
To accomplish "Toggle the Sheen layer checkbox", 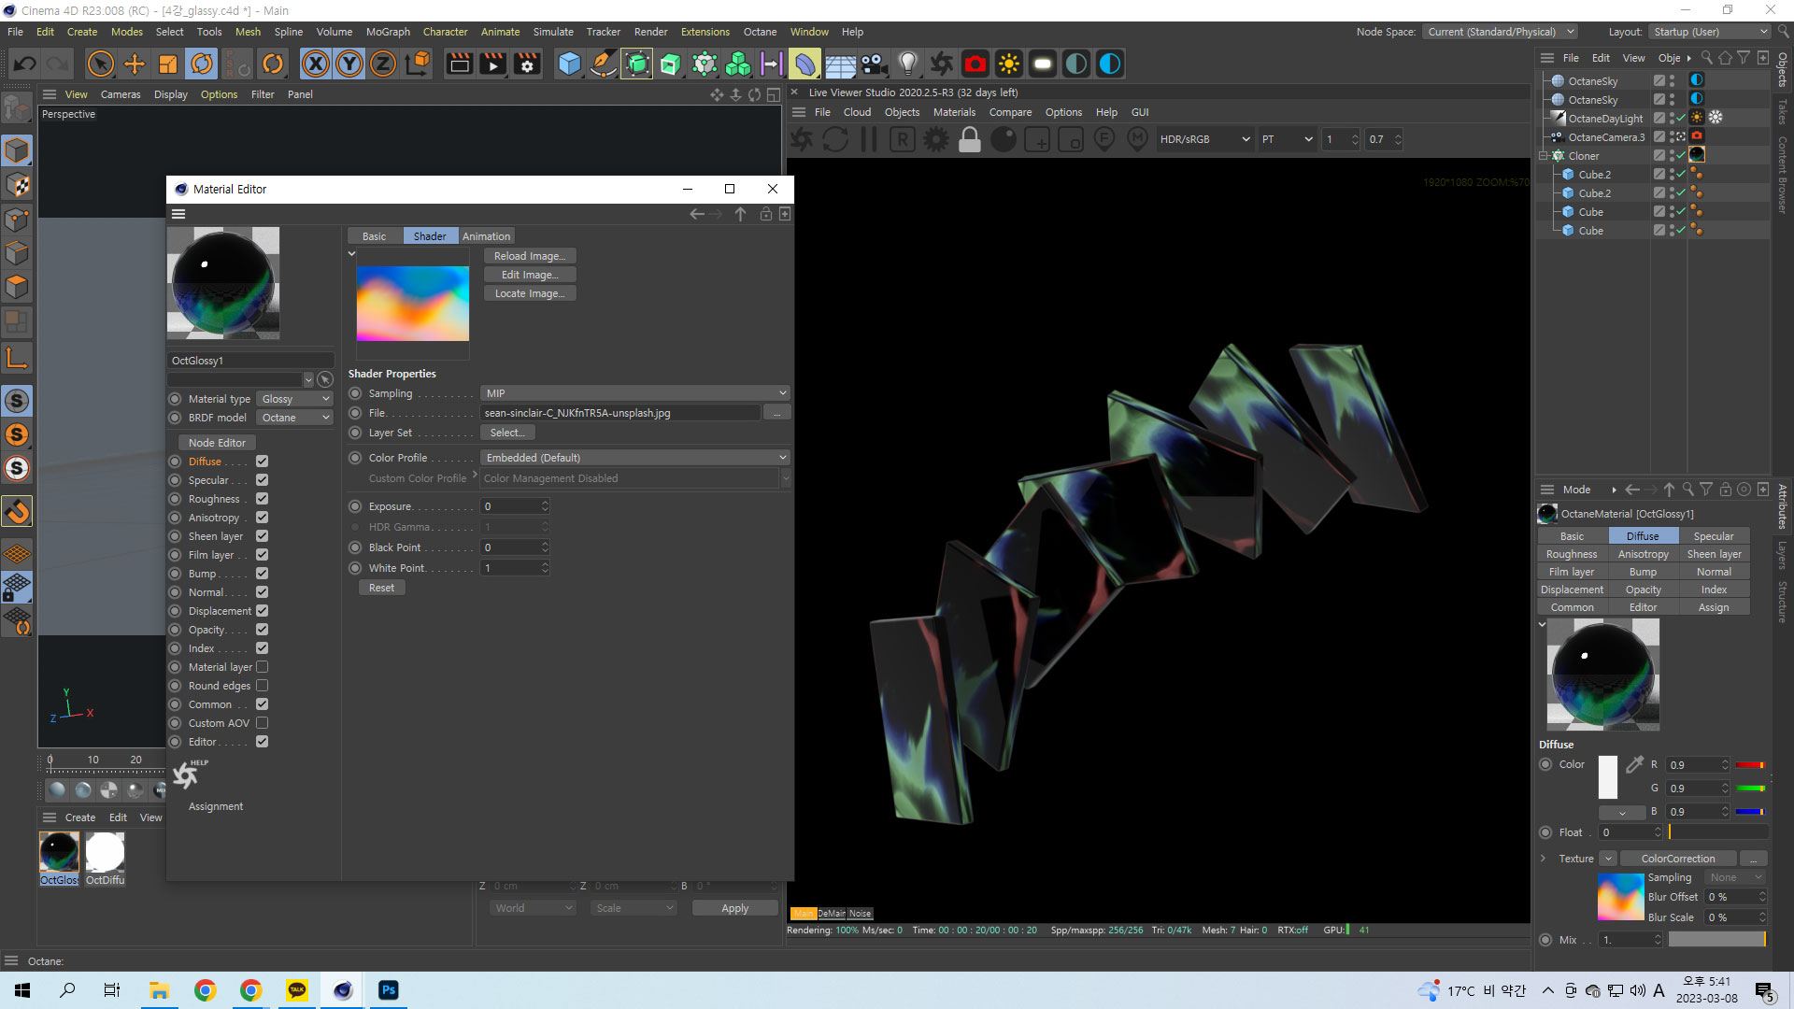I will tap(262, 536).
